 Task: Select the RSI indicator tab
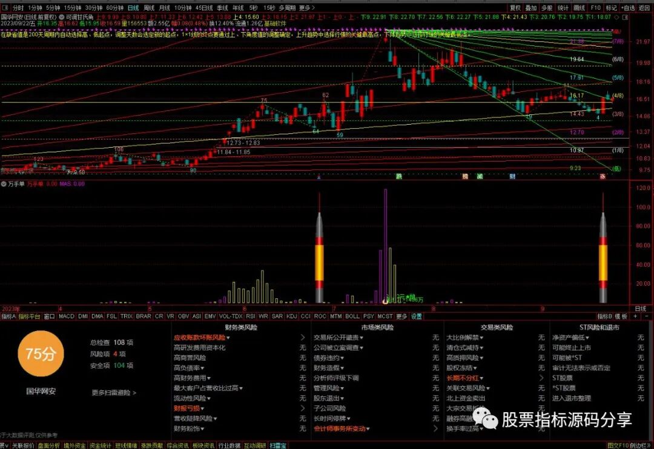251,316
